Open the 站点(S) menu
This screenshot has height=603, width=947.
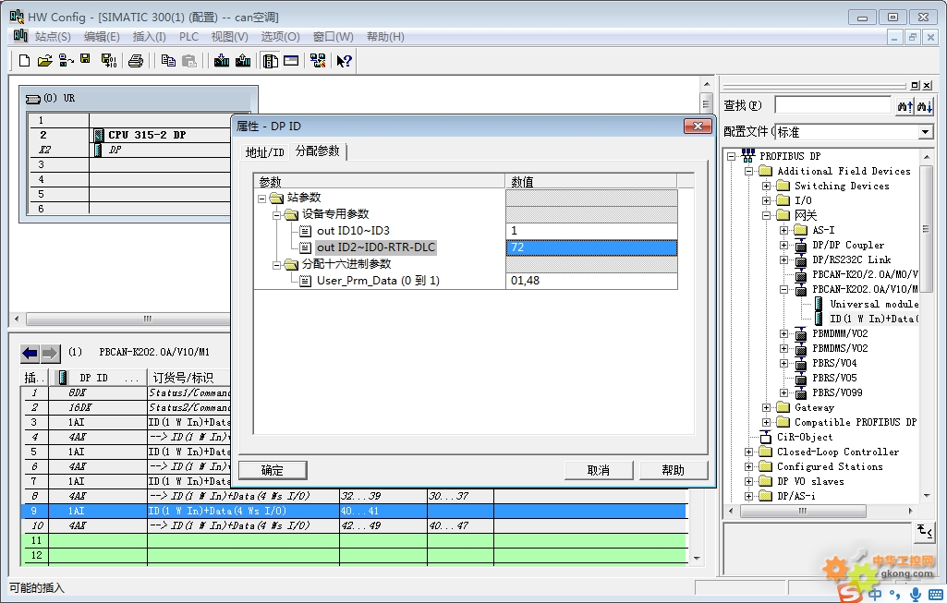coord(53,37)
